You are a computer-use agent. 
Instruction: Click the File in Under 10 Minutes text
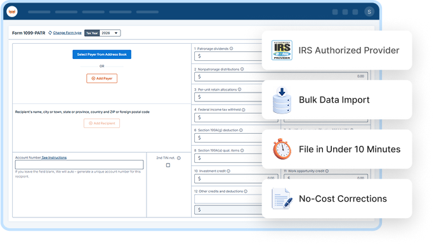(x=350, y=149)
